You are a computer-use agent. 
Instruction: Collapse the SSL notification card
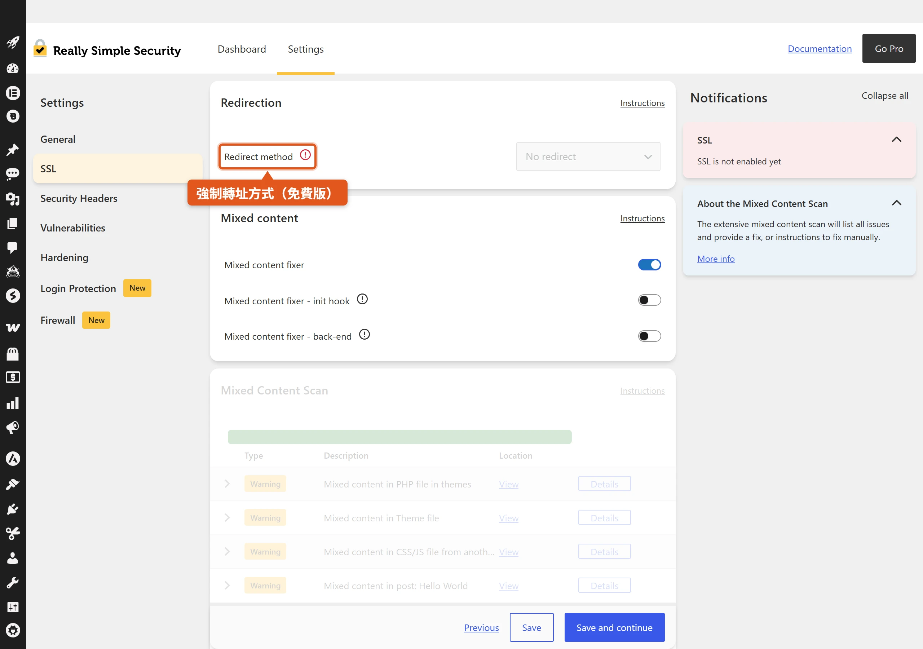(896, 140)
